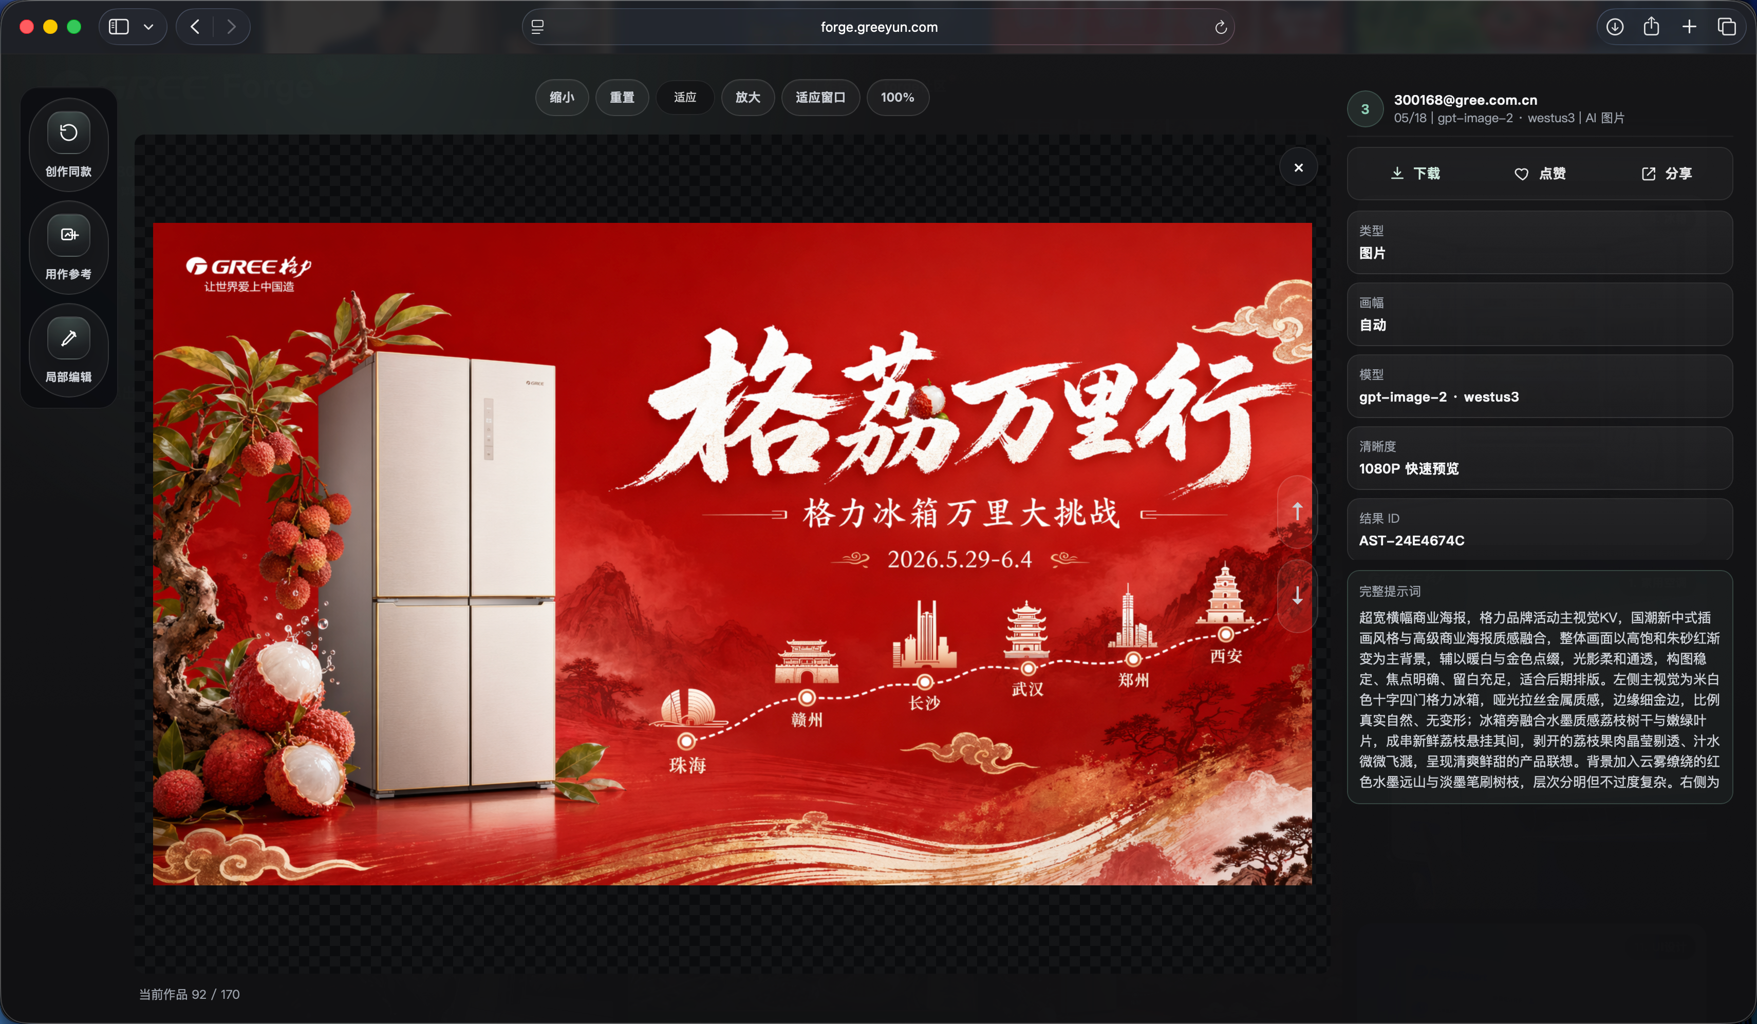This screenshot has width=1757, height=1024.
Task: Open the page settings icon in address bar
Action: (537, 27)
